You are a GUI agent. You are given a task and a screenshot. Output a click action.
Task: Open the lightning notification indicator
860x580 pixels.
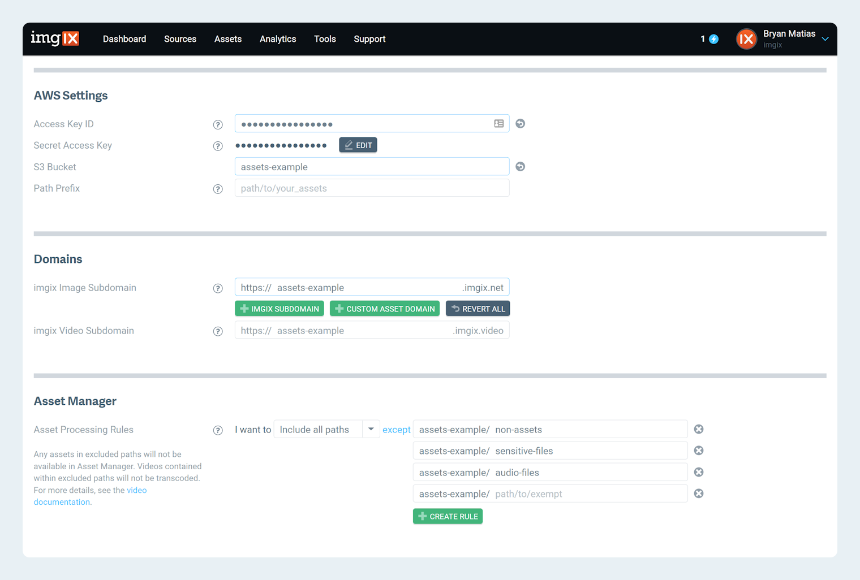point(714,39)
